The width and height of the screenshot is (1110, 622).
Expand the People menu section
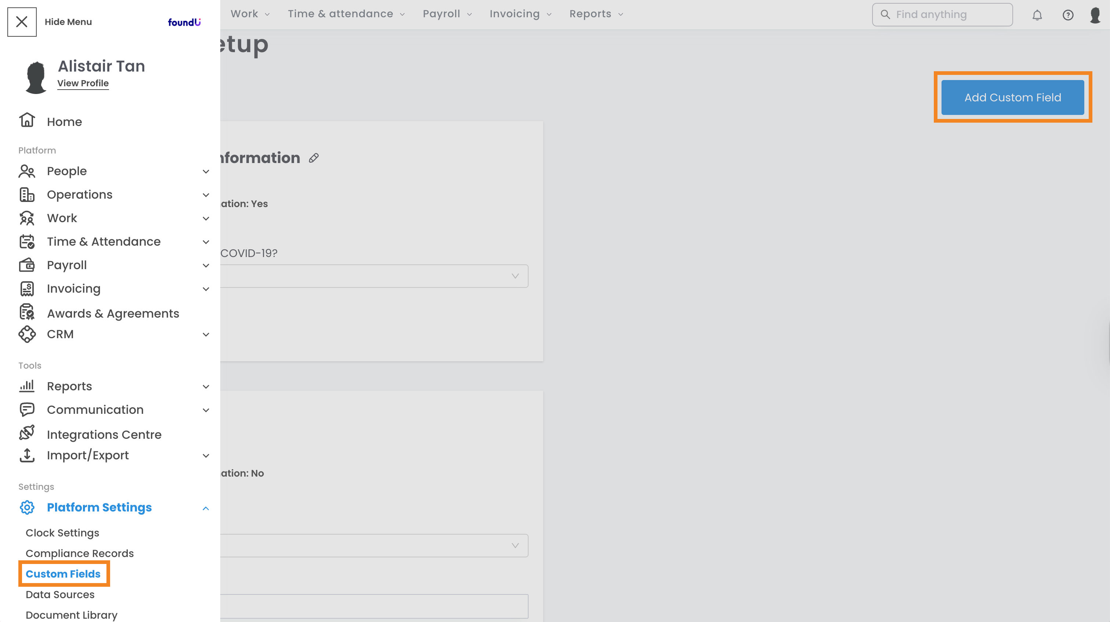point(206,171)
